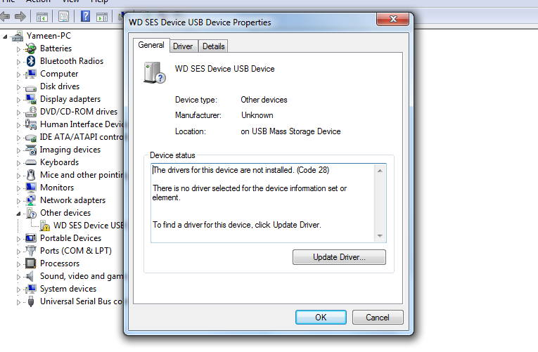Click the IDE ATA/ATAPI controllers icon
Image resolution: width=538 pixels, height=352 pixels.
[x=31, y=138]
